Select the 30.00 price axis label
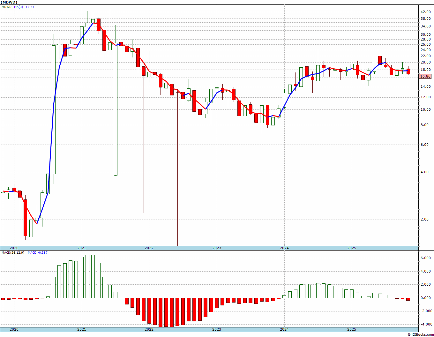Screen dimensions: 434x337 [x=426, y=34]
